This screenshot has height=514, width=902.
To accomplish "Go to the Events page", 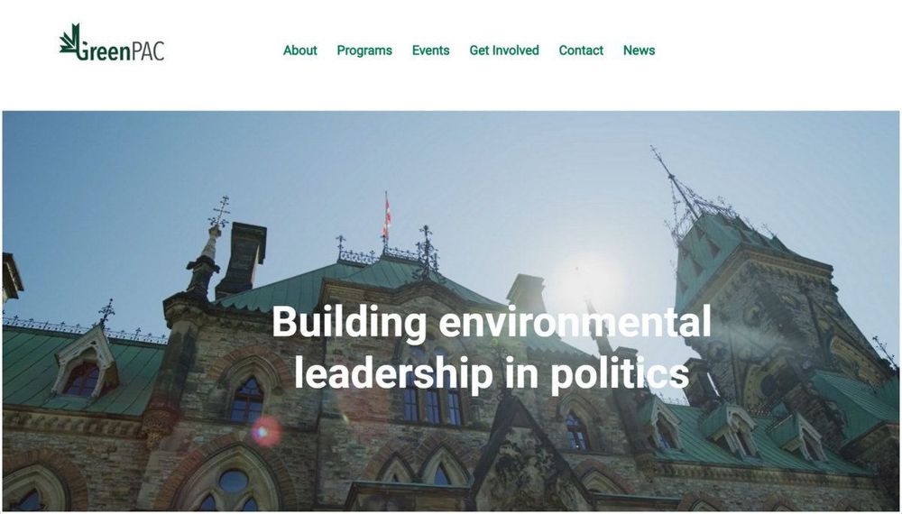I will [x=430, y=50].
